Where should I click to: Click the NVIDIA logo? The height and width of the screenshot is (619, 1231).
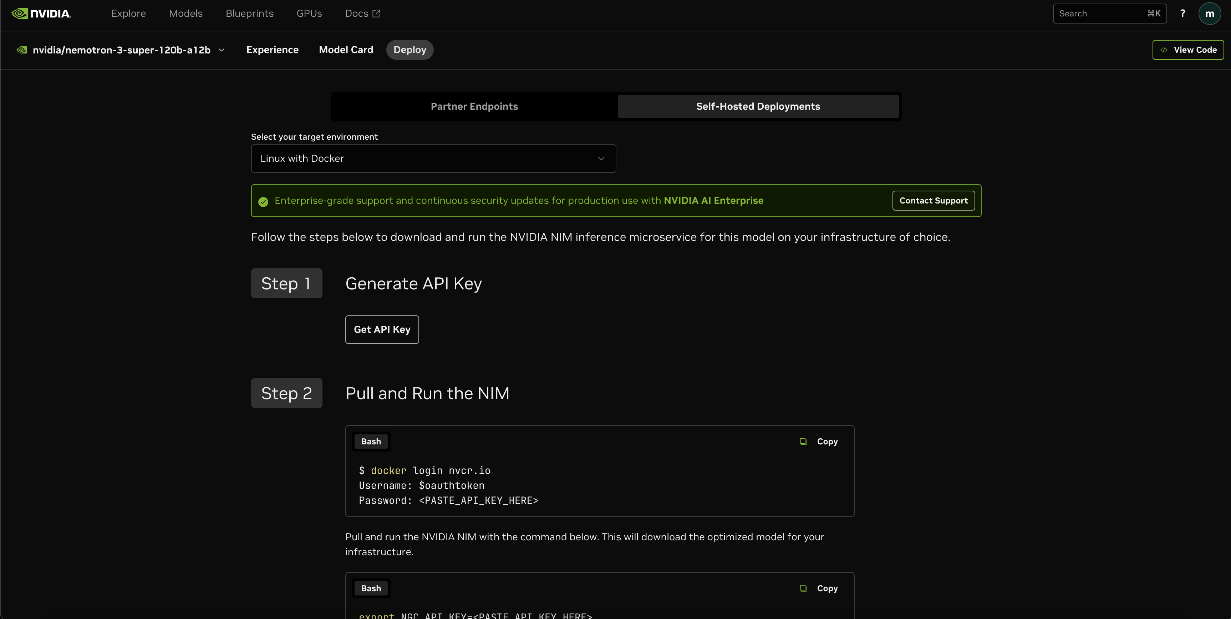pyautogui.click(x=42, y=13)
